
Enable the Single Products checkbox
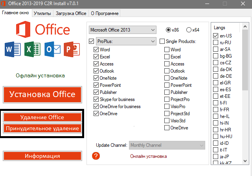[x=162, y=41]
